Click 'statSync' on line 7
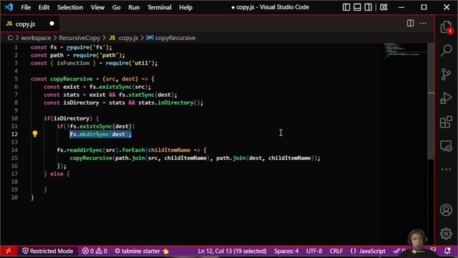 [142, 95]
